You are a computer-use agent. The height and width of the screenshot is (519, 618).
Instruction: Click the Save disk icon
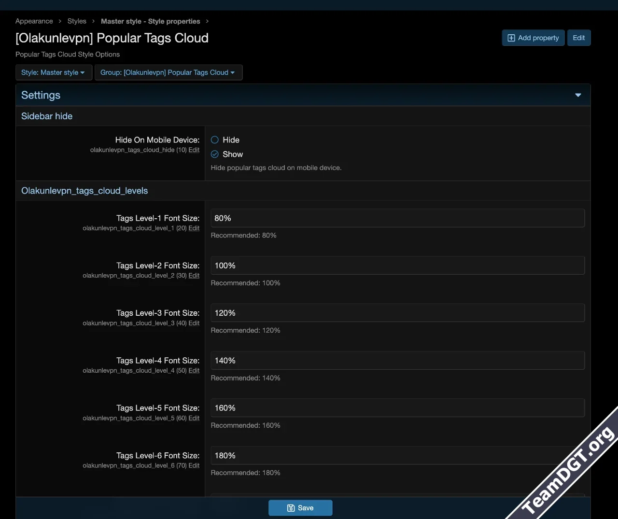tap(291, 508)
